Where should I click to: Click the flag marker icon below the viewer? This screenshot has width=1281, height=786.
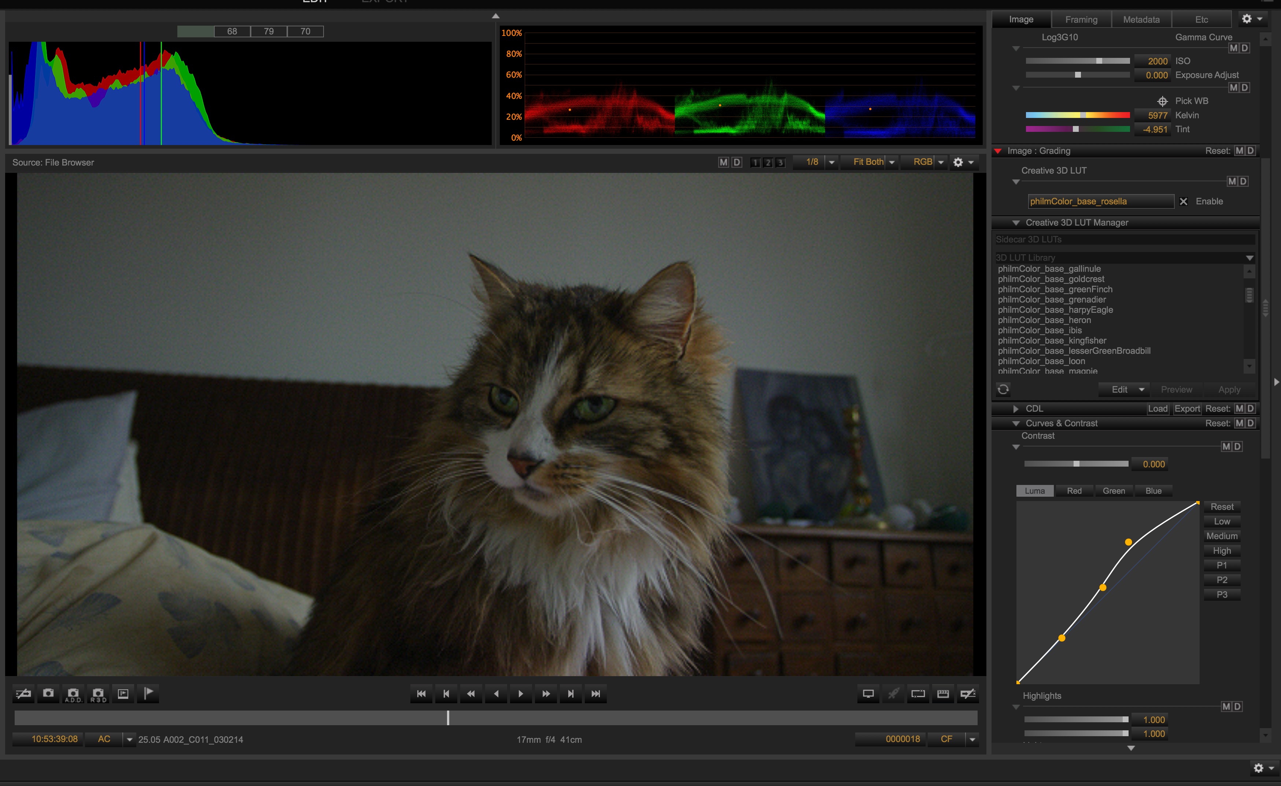[148, 693]
